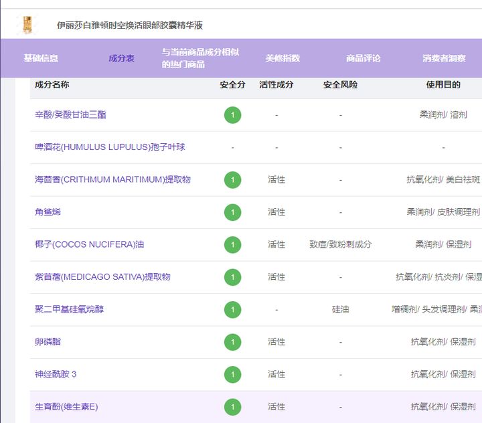Select the 美修指数 tab

pos(283,58)
